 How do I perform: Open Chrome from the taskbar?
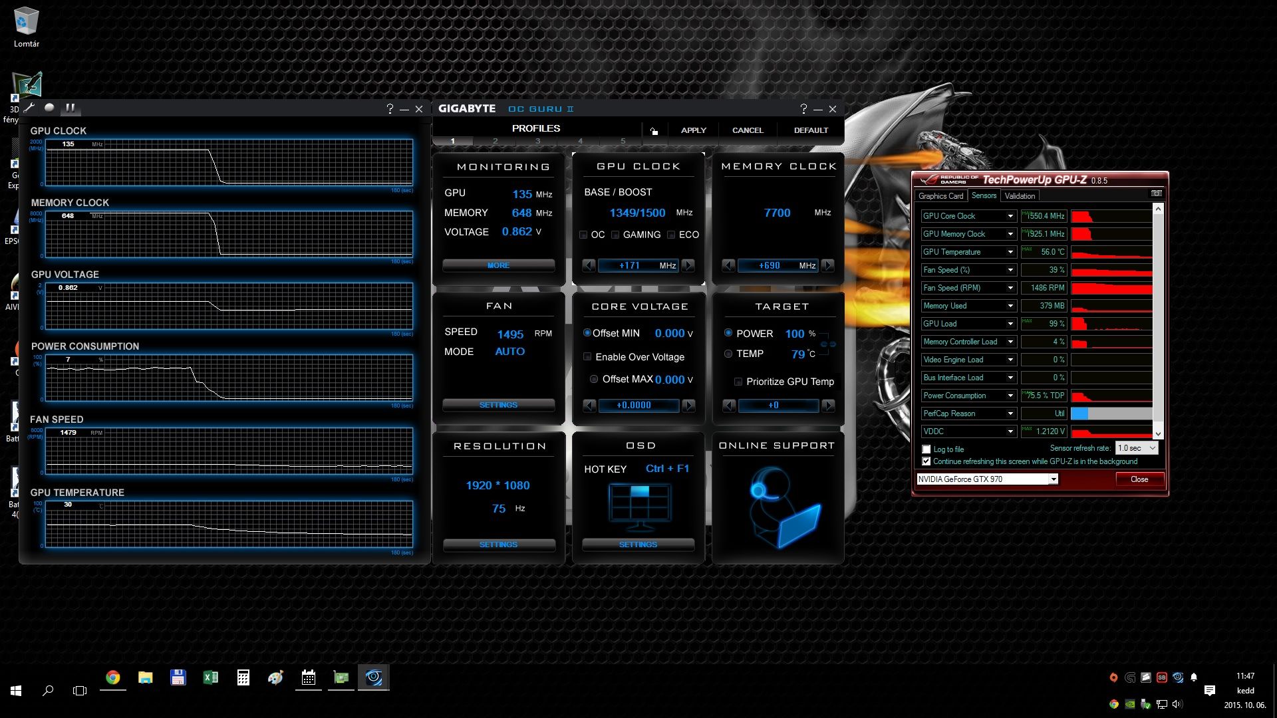point(113,677)
